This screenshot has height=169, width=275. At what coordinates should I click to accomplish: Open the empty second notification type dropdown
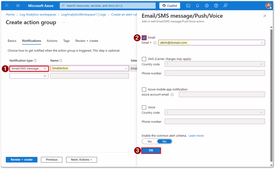pos(29,76)
